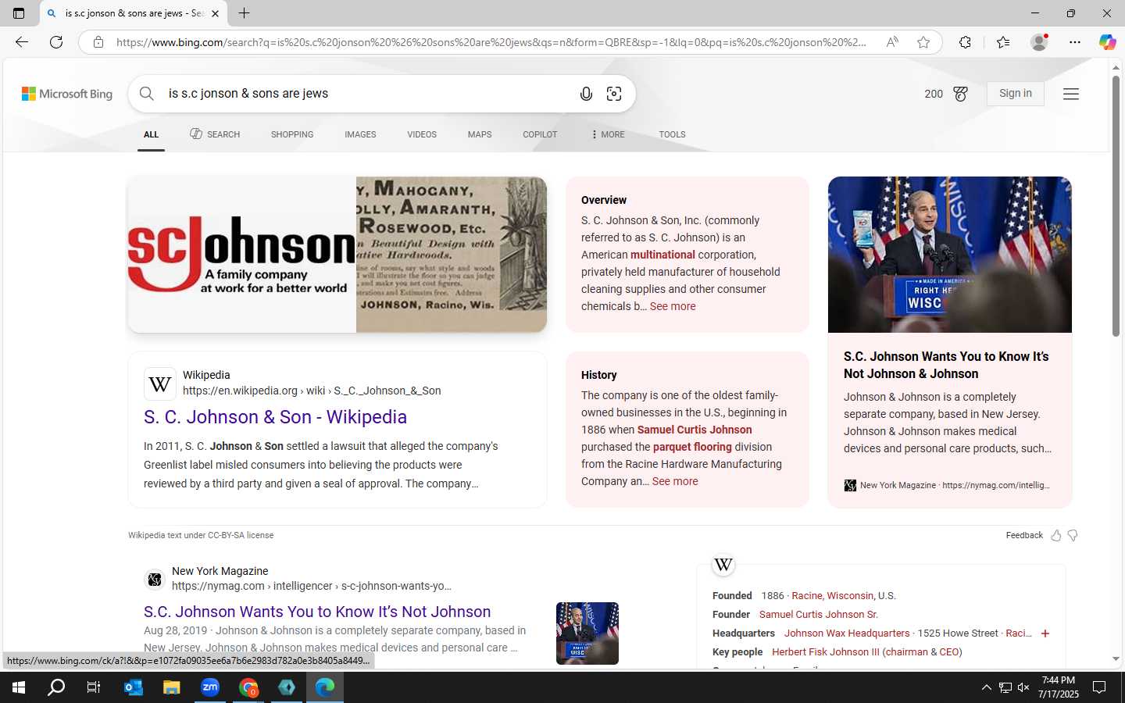Close the 'is s.c jonson & sons' browser tab
The width and height of the screenshot is (1125, 703).
click(215, 13)
